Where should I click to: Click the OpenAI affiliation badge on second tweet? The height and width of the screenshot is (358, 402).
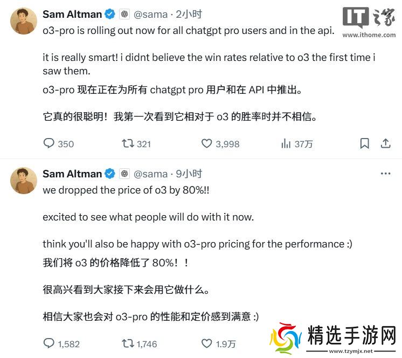tap(124, 174)
